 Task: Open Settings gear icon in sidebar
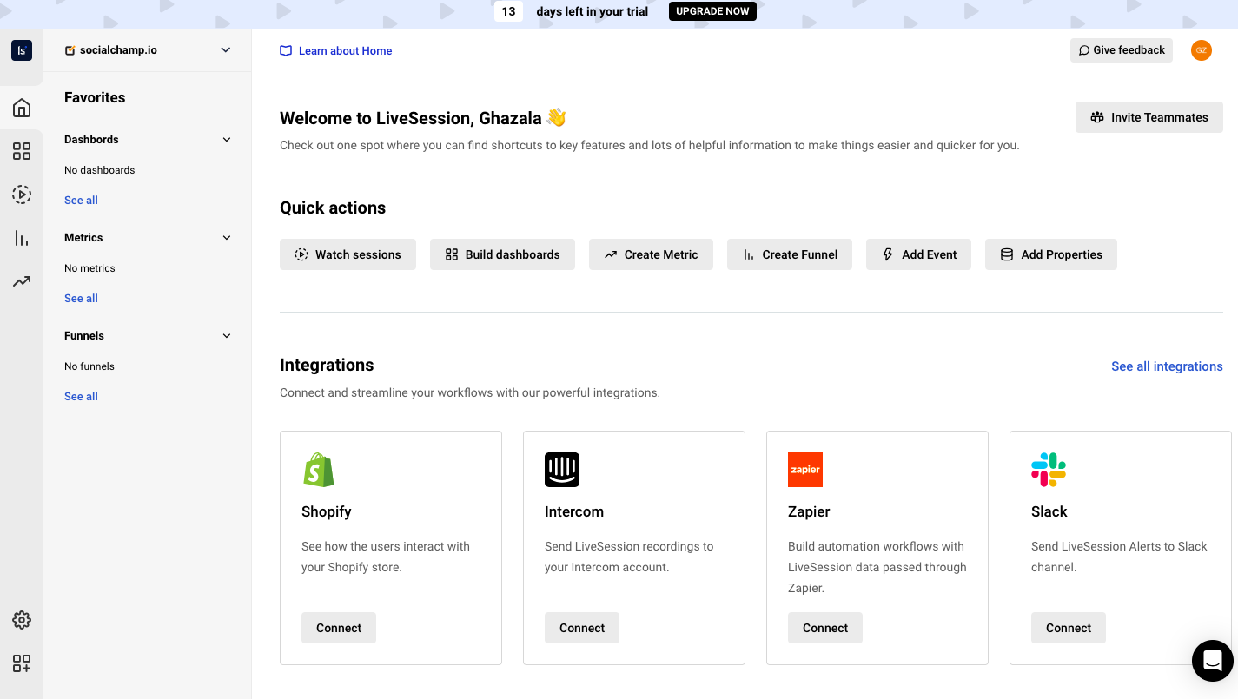click(22, 620)
